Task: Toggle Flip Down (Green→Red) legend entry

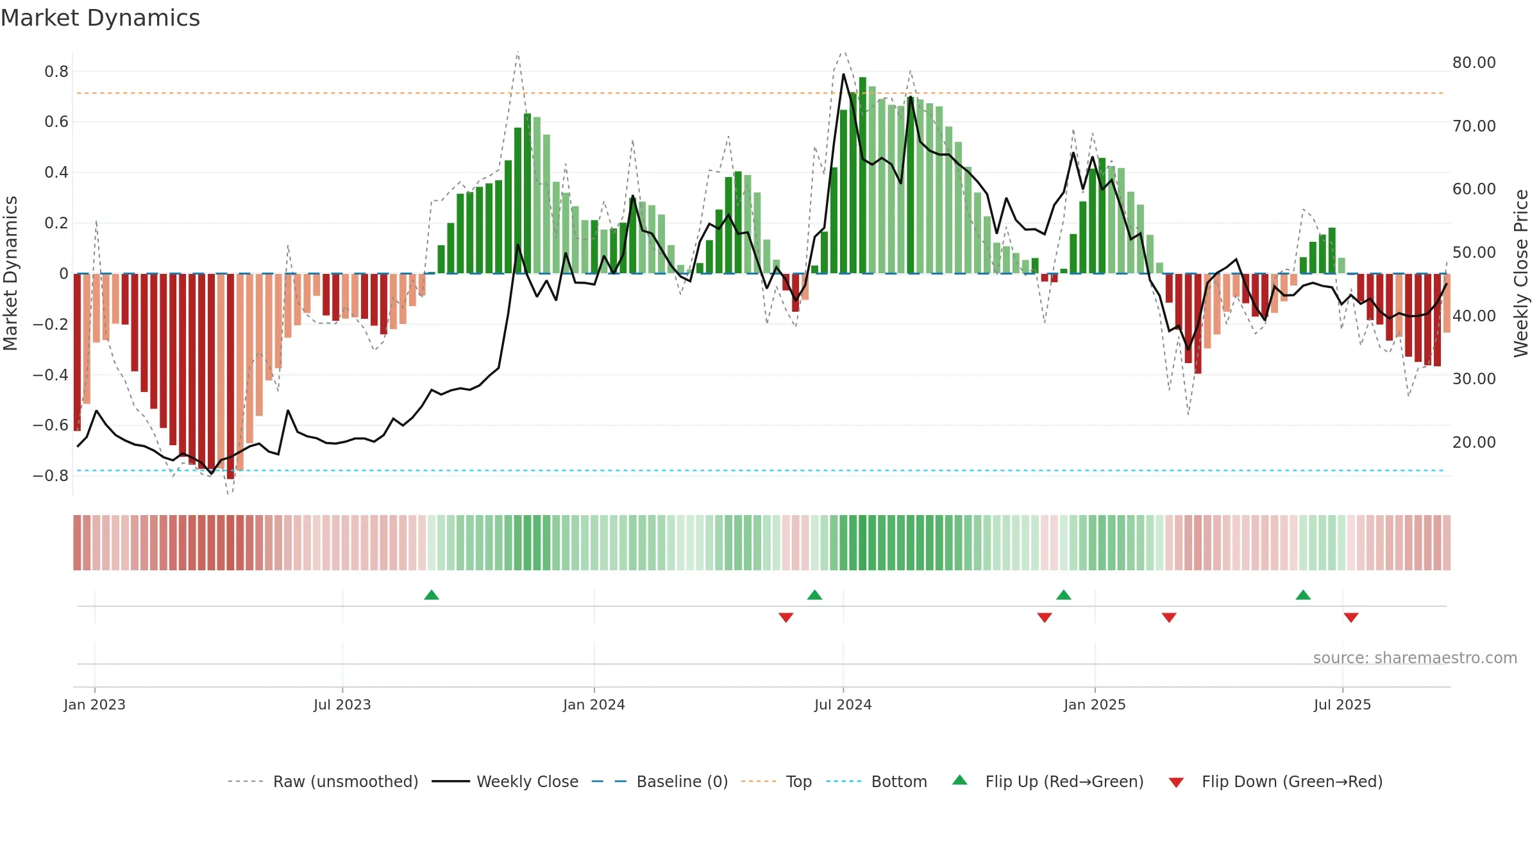Action: (x=1275, y=781)
